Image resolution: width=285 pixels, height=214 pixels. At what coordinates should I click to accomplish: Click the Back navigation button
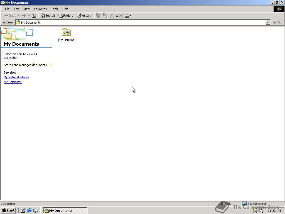coord(10,16)
